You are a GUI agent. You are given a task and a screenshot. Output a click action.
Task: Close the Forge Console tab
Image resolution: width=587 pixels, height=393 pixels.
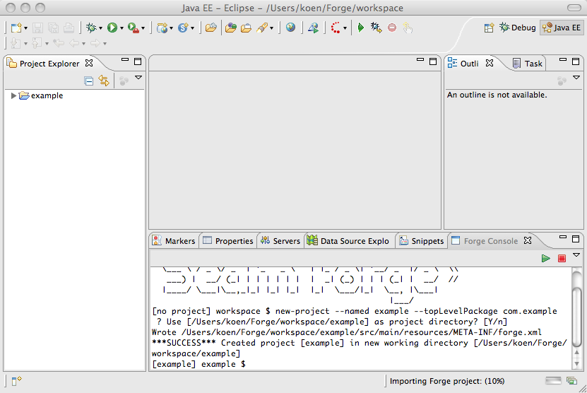pos(528,240)
